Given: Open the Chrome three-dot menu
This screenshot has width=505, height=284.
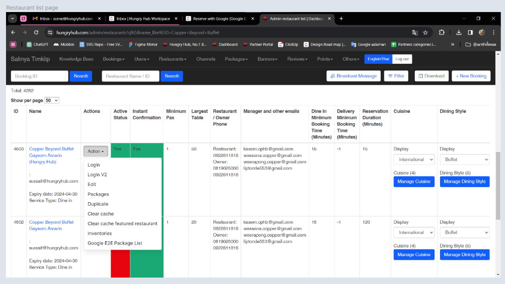Looking at the screenshot, I should click(x=493, y=32).
